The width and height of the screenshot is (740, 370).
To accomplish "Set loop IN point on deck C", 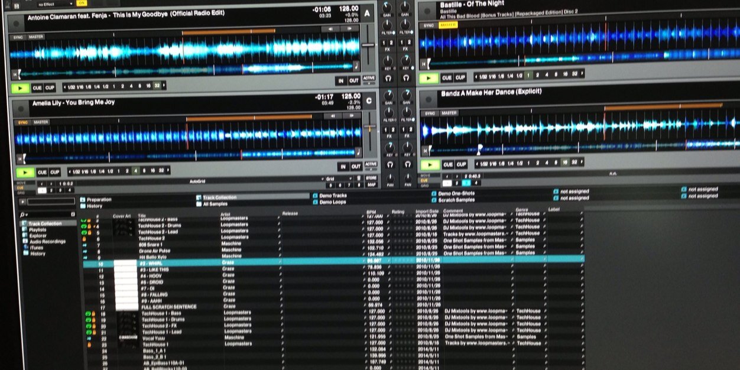I will (342, 167).
